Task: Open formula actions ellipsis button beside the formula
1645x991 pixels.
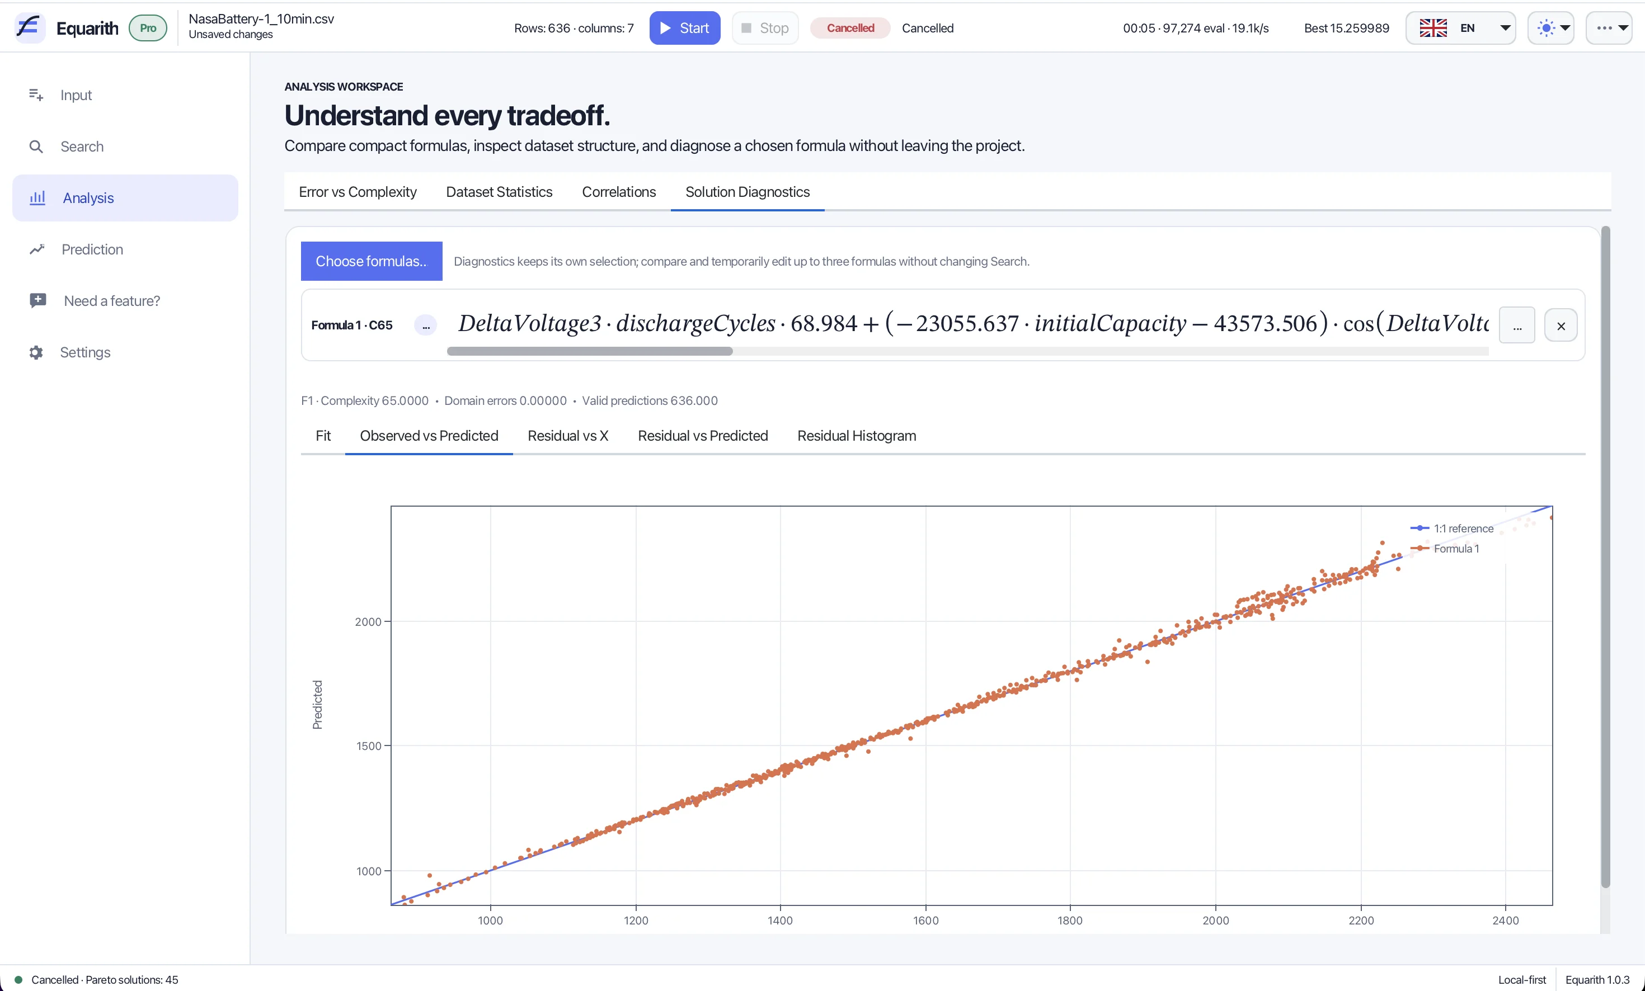Action: [x=1517, y=325]
